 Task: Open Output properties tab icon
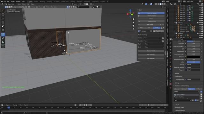[x=171, y=50]
